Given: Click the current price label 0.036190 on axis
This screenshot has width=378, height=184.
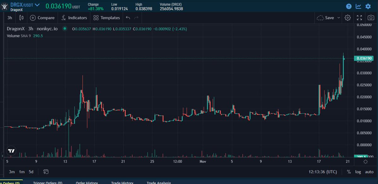Looking at the screenshot, I should point(364,58).
